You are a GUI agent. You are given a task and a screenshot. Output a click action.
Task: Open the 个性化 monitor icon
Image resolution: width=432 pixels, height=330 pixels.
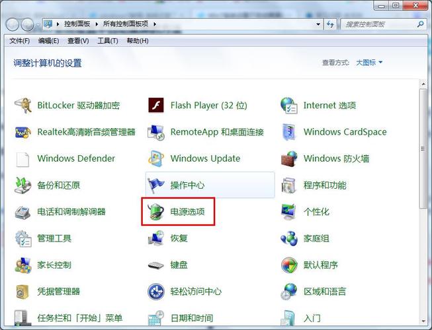(x=288, y=212)
